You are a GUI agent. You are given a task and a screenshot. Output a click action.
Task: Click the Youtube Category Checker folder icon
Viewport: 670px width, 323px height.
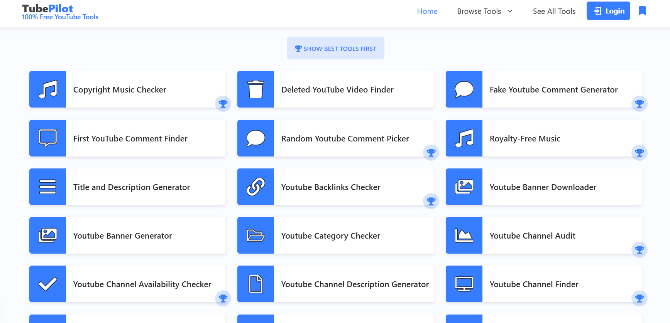pyautogui.click(x=255, y=236)
